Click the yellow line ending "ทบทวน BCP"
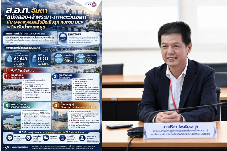The image size is (227, 151). pos(45,22)
